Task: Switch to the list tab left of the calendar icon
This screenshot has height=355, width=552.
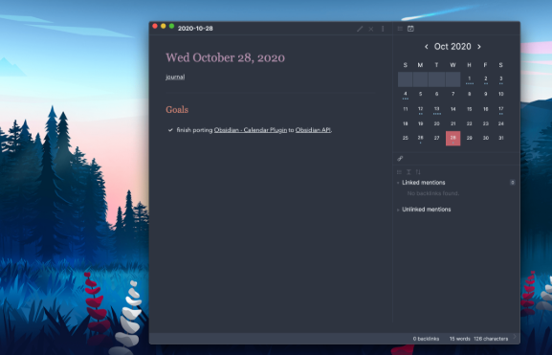Action: (x=400, y=29)
